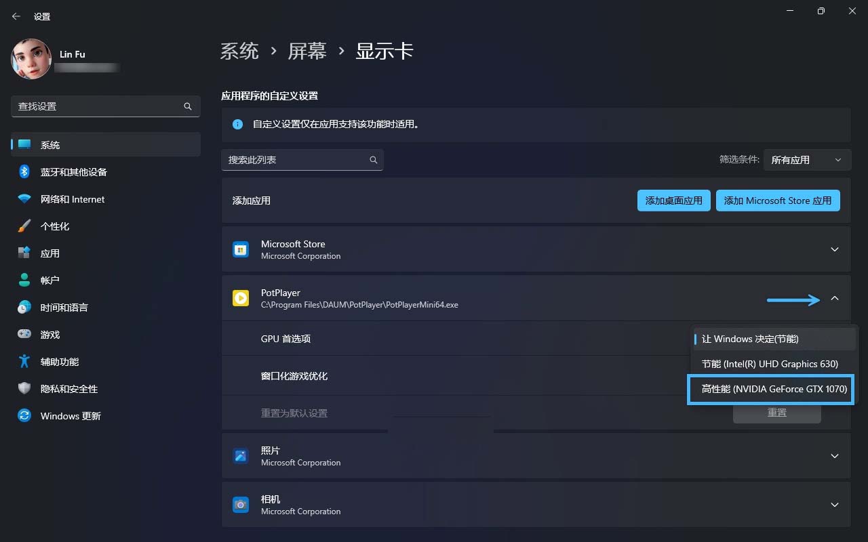Collapse the PotPlayer app row
The height and width of the screenshot is (542, 868).
click(x=835, y=298)
